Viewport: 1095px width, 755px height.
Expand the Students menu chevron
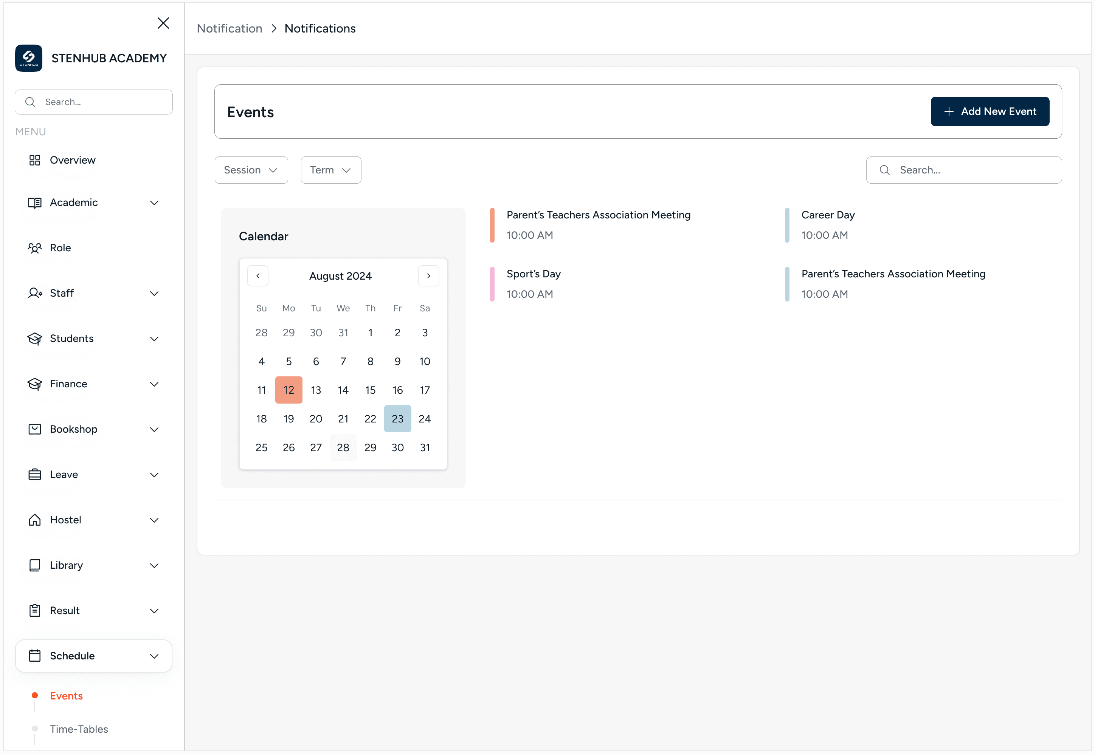coord(154,339)
